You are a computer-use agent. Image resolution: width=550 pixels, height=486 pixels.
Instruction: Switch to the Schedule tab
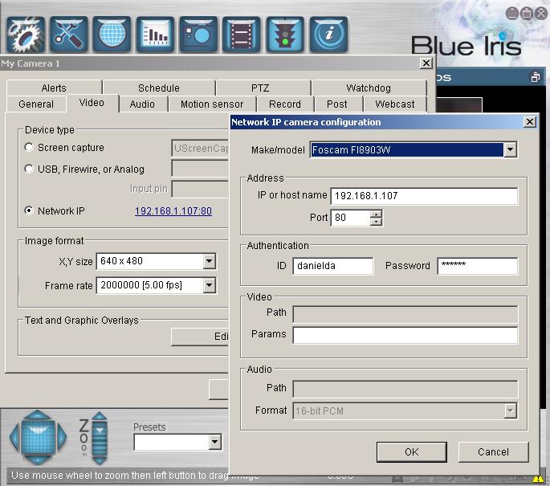(x=159, y=88)
